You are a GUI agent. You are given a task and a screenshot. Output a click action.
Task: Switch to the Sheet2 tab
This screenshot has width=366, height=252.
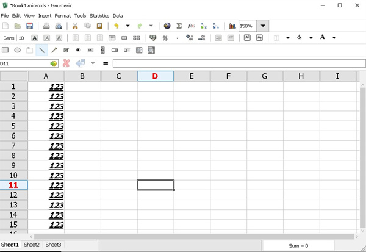click(32, 245)
